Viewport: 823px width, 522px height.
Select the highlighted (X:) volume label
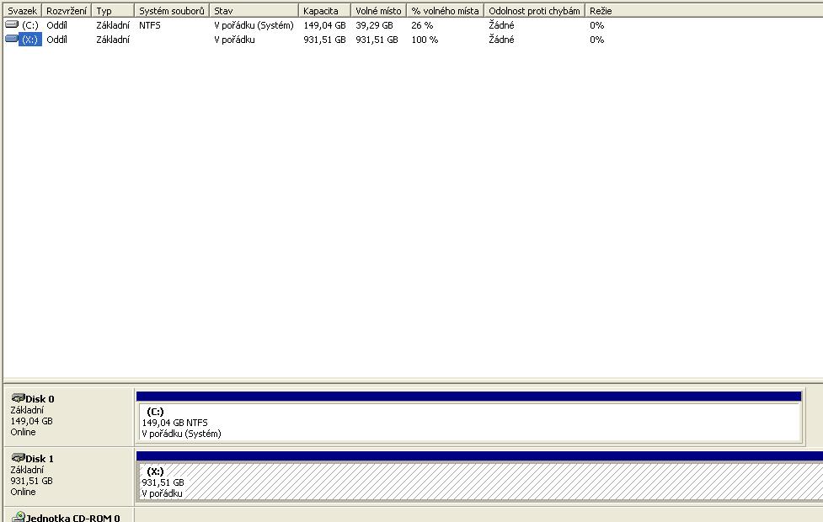coord(30,40)
